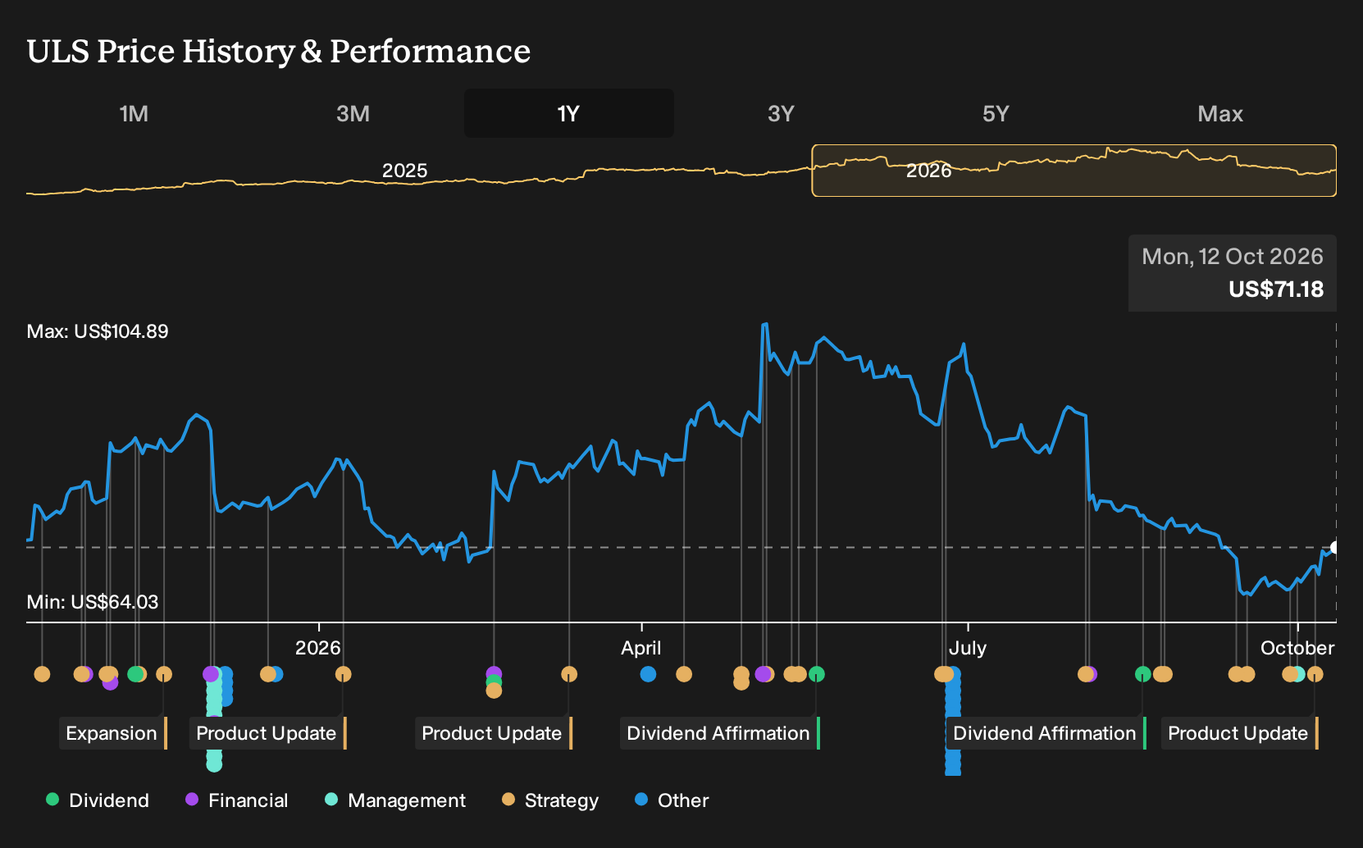Switch to the 1M time range tab
1363x848 pixels.
tap(134, 113)
